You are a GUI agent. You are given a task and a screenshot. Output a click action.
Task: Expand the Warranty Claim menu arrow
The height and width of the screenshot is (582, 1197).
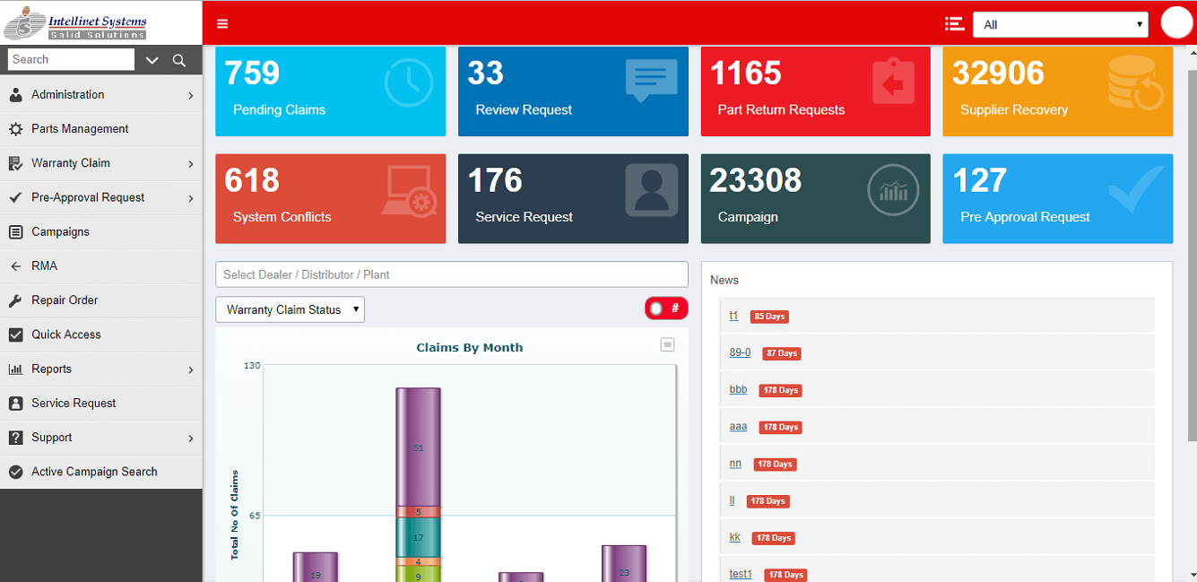click(x=191, y=164)
